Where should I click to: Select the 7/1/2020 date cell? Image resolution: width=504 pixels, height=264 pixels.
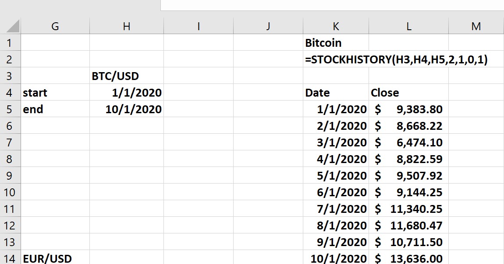(336, 209)
